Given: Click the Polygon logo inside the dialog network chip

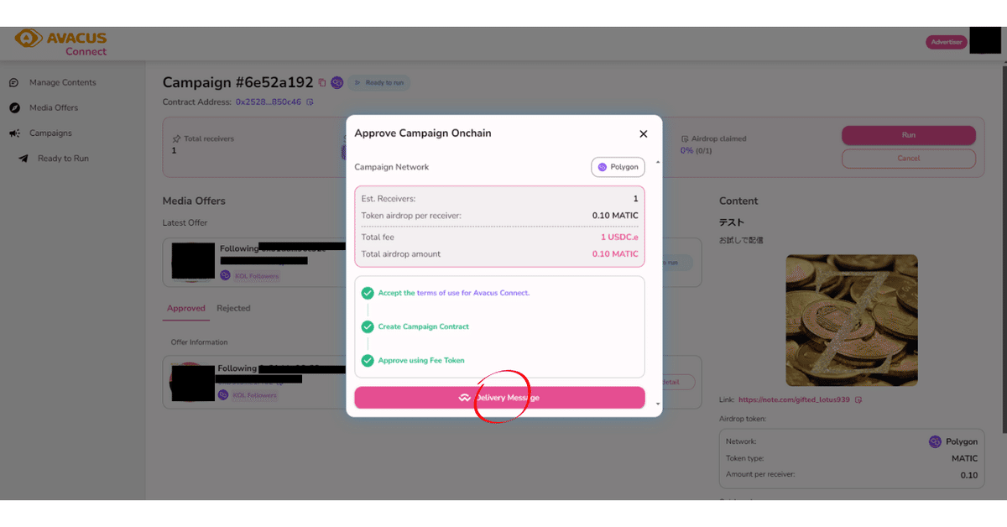Looking at the screenshot, I should [602, 167].
